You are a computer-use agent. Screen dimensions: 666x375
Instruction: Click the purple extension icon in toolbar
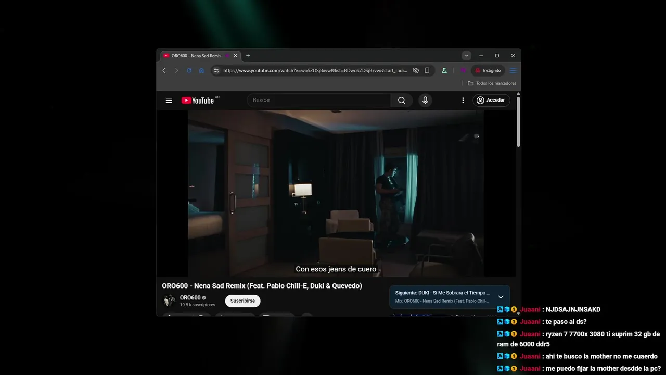pos(463,70)
